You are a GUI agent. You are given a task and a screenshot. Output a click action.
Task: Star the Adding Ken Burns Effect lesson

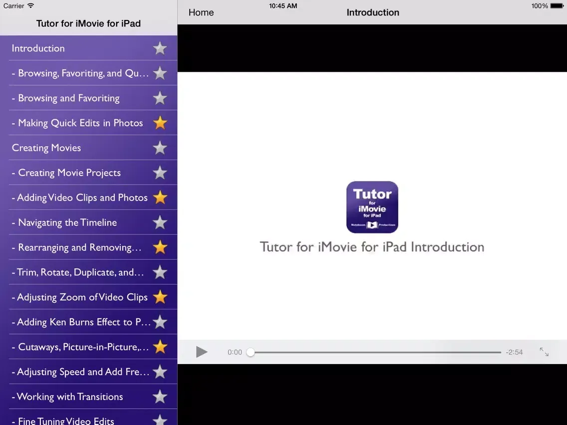click(160, 322)
